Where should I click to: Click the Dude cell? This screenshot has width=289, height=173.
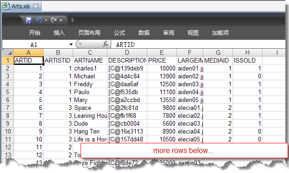click(x=90, y=123)
